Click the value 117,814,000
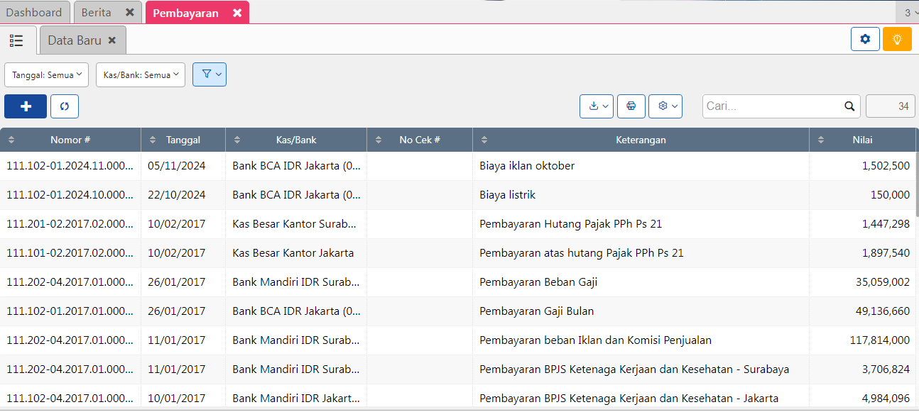Viewport: 919px width, 412px height. tap(880, 340)
